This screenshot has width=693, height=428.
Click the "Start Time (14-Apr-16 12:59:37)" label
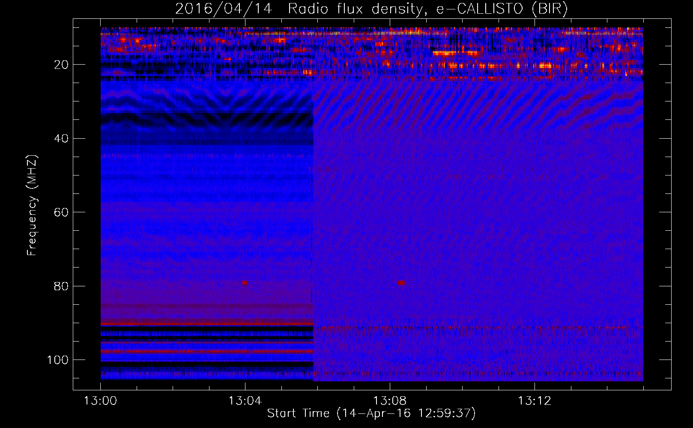371,413
